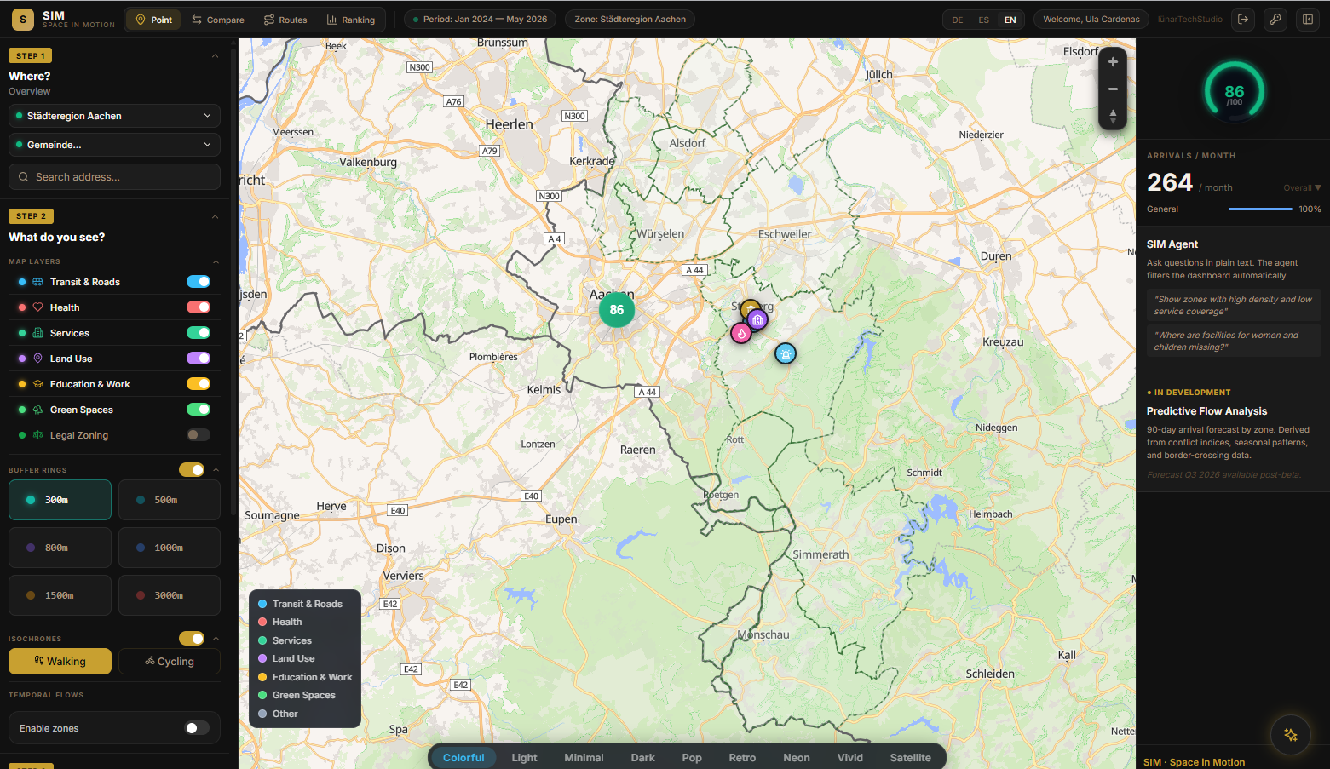Click the Services building icon
This screenshot has width=1330, height=769.
click(37, 333)
